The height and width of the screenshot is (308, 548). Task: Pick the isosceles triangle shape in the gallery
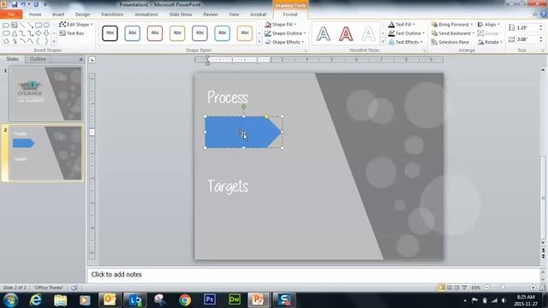click(x=15, y=33)
